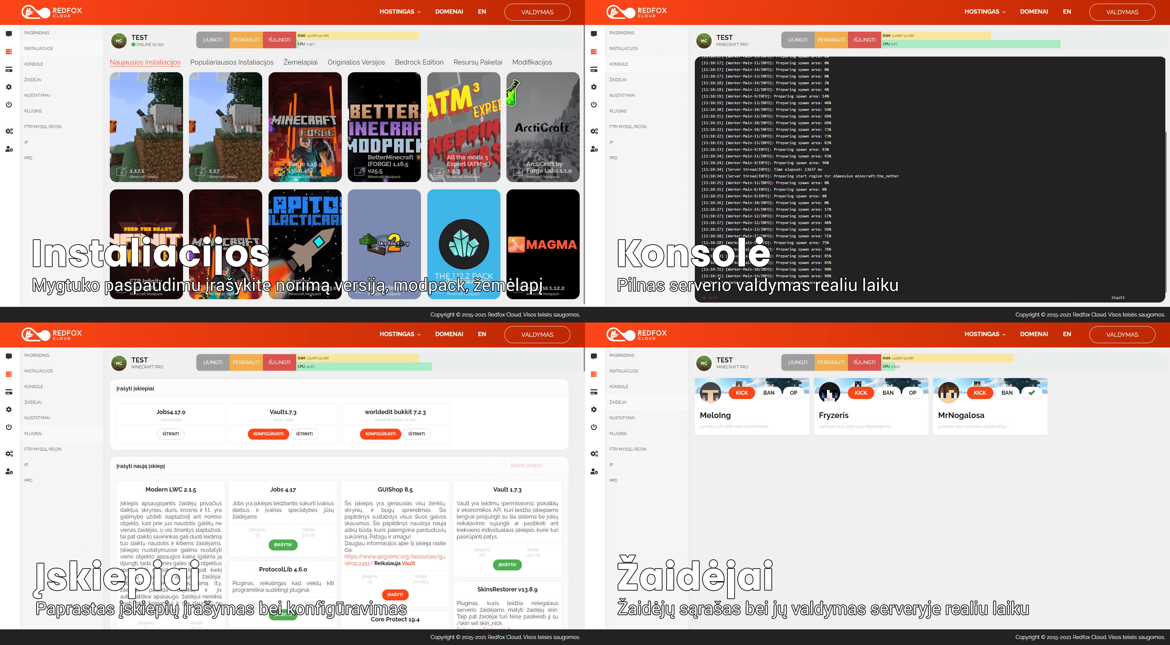This screenshot has width=1170, height=645.
Task: Click the chat bubble sidebar icon in Žaidėjai panel
Action: (594, 356)
